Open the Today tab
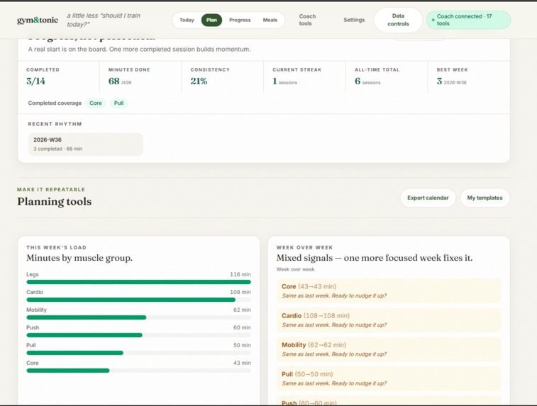537x406 pixels. [x=187, y=20]
